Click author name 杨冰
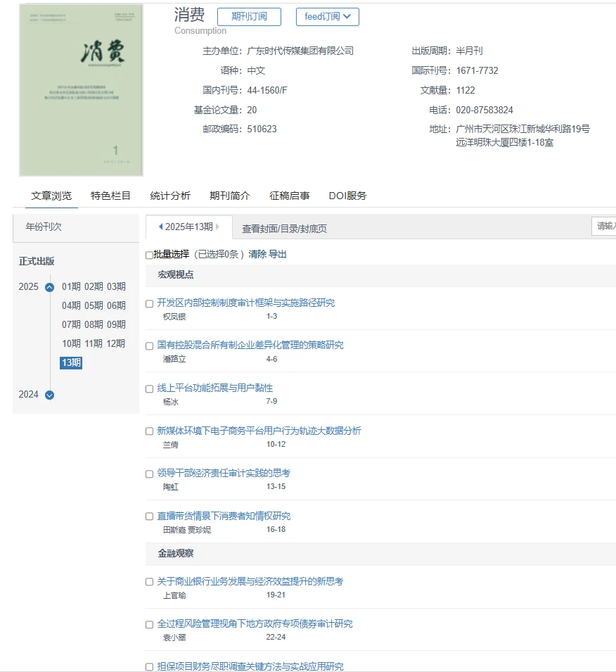 (x=170, y=402)
